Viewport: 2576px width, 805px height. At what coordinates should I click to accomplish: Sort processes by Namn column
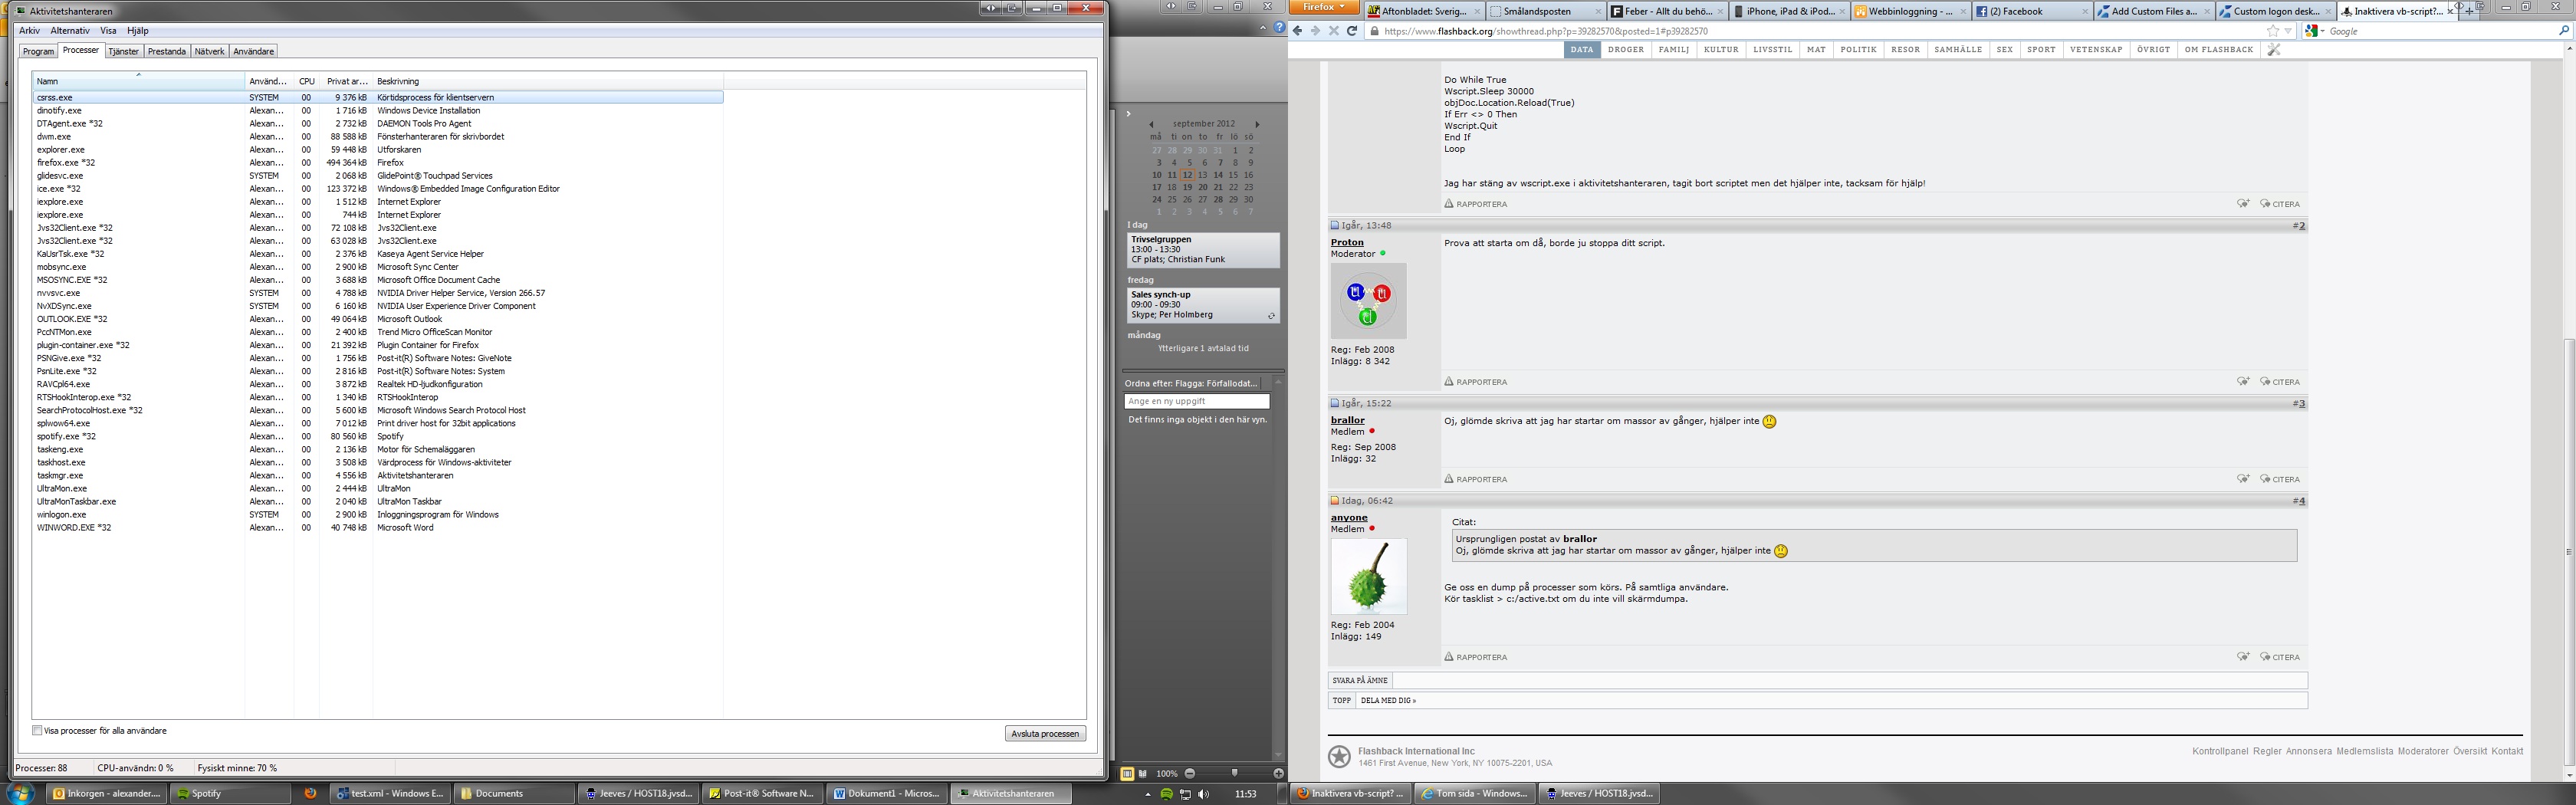click(x=139, y=80)
